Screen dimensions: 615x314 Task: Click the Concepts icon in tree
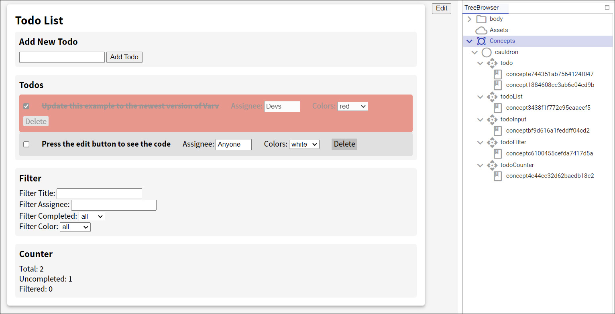tap(481, 41)
